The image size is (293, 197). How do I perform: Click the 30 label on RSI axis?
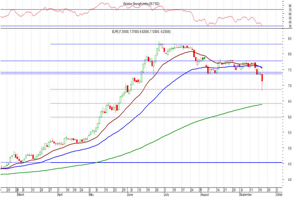[290, 26]
